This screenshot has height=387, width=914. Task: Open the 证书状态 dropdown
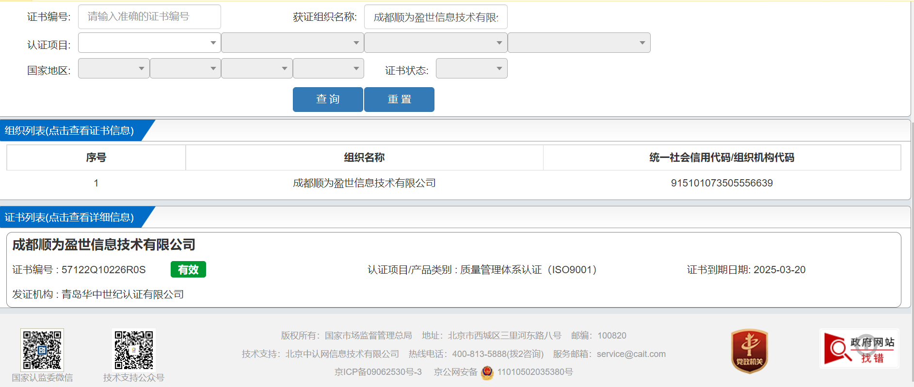pos(471,68)
